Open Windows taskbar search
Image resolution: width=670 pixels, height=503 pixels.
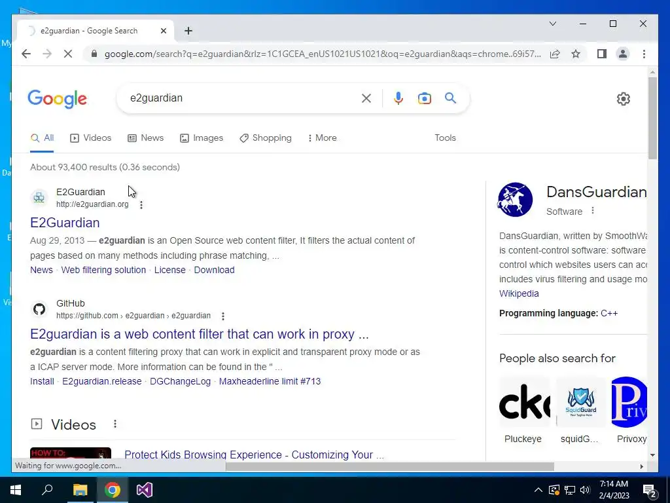click(x=47, y=490)
